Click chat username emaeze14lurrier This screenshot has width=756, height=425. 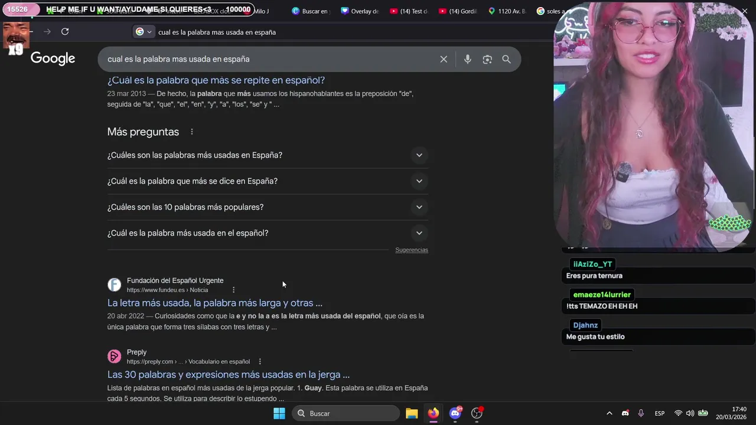602,295
